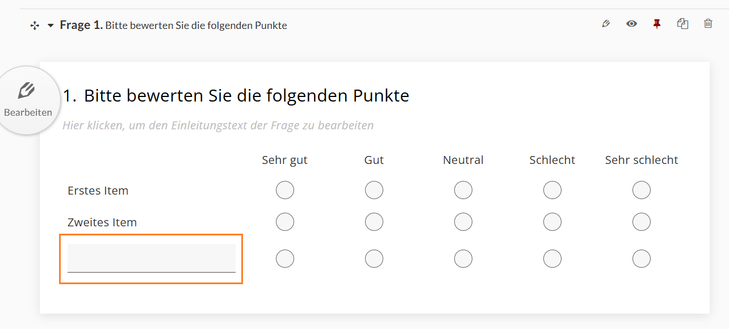Click the Zweites Item row label

click(102, 222)
